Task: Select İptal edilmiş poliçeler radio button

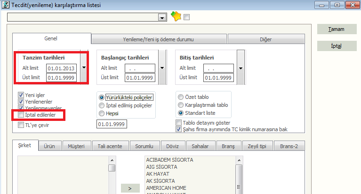Action: [102, 105]
